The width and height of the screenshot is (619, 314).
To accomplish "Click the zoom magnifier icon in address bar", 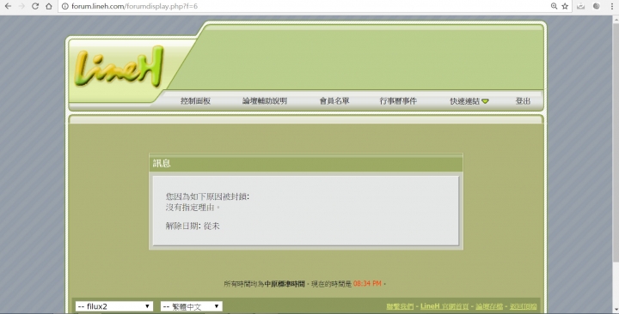I will (x=554, y=6).
